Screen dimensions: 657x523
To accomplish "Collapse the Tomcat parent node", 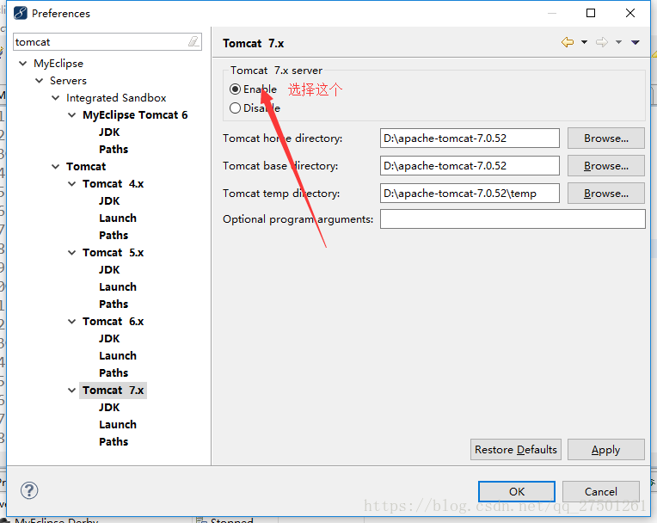I will click(56, 166).
